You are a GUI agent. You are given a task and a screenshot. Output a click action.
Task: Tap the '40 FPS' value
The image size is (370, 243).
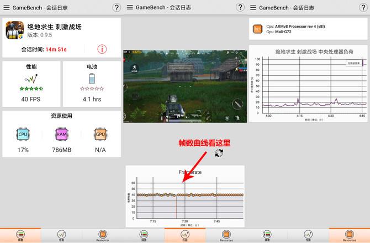pyautogui.click(x=31, y=99)
